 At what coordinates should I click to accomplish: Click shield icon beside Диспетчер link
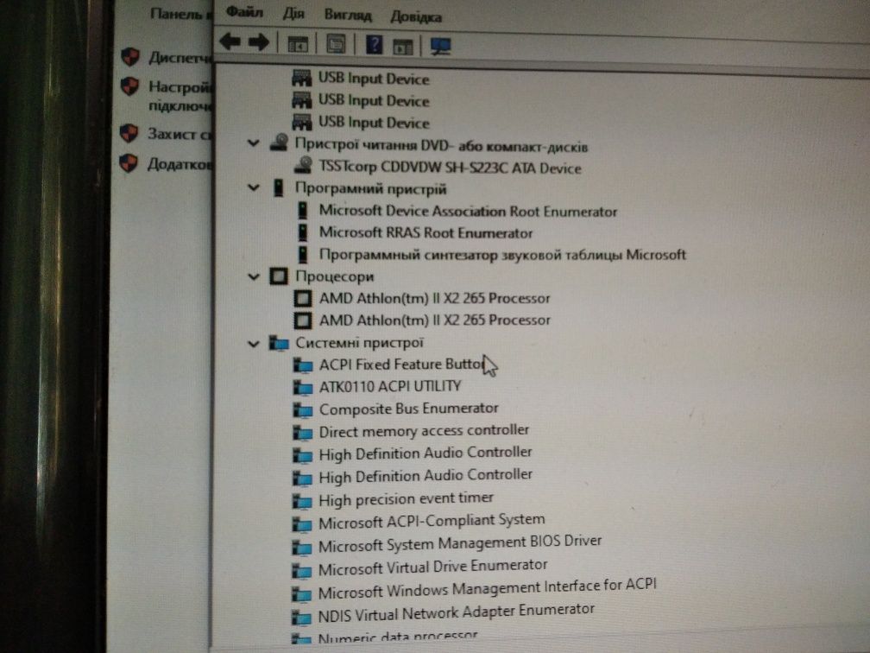pos(129,57)
